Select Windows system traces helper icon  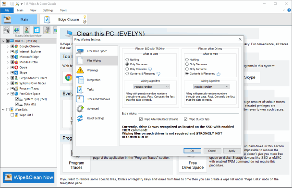tap(36, 30)
